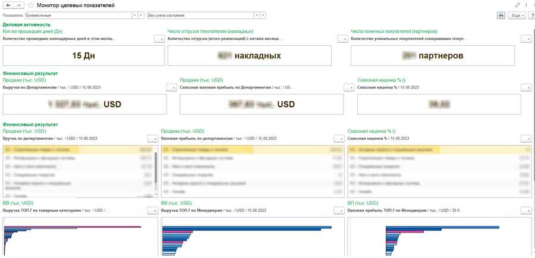Open help with the question mark button
The height and width of the screenshot is (258, 535).
532,15
